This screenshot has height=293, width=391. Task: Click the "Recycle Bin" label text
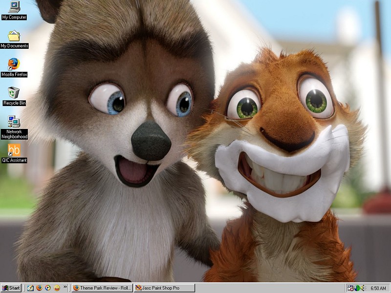pos(14,103)
